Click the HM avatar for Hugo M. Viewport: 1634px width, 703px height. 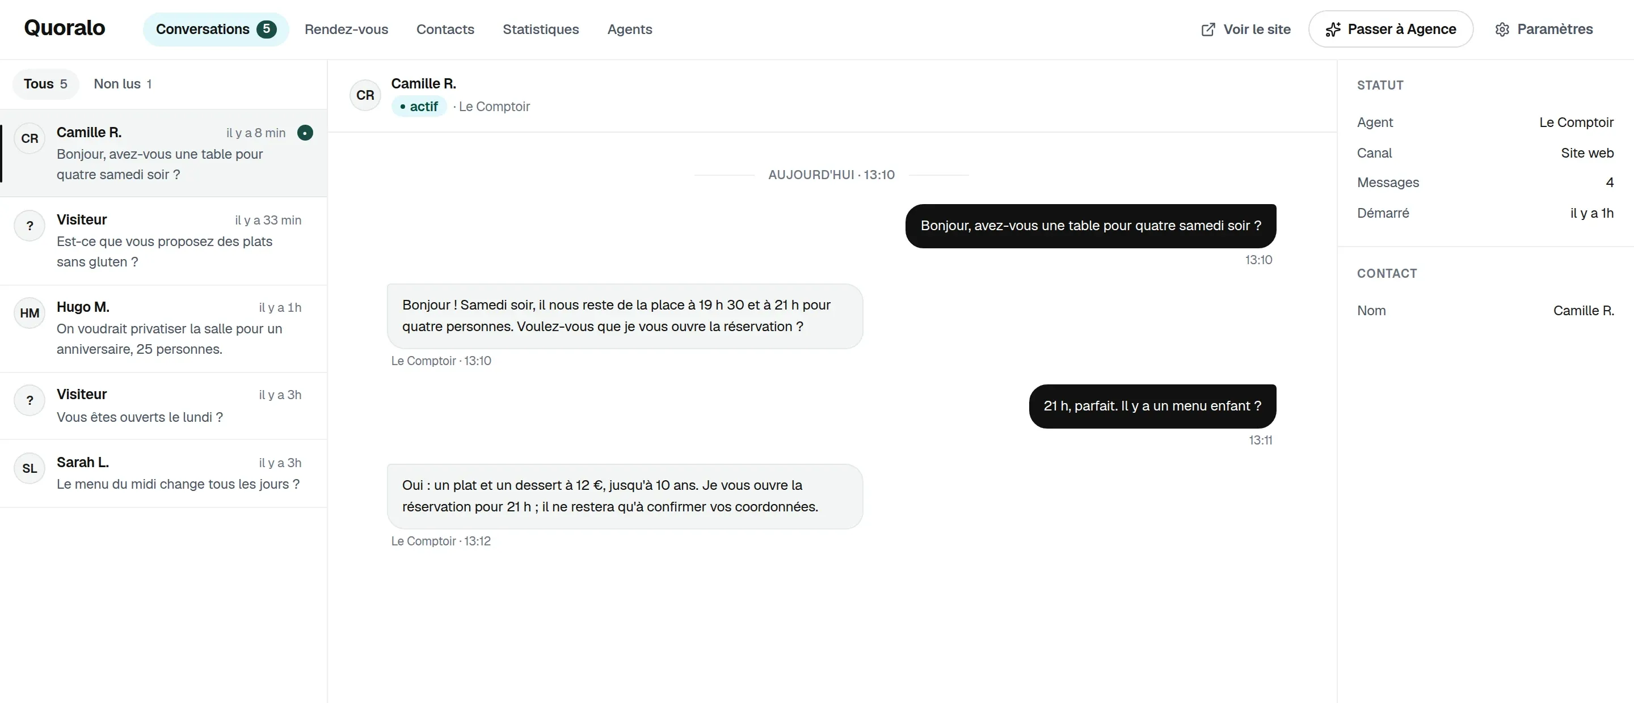(x=30, y=313)
